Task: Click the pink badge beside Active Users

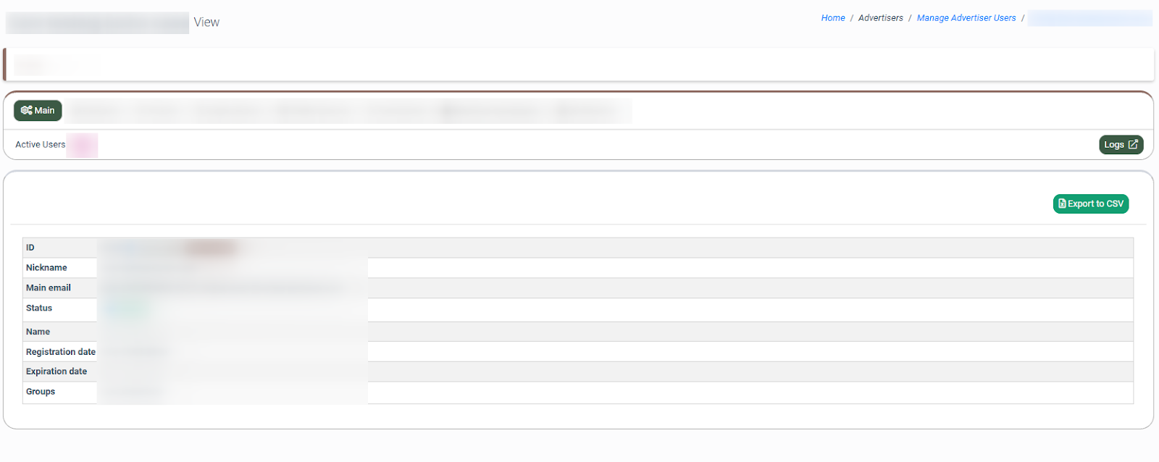Action: [x=82, y=145]
